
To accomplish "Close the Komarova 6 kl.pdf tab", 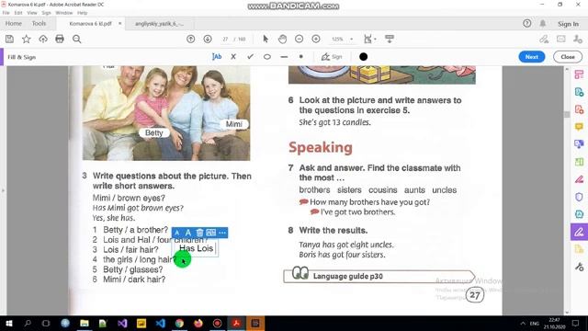I will click(x=119, y=23).
